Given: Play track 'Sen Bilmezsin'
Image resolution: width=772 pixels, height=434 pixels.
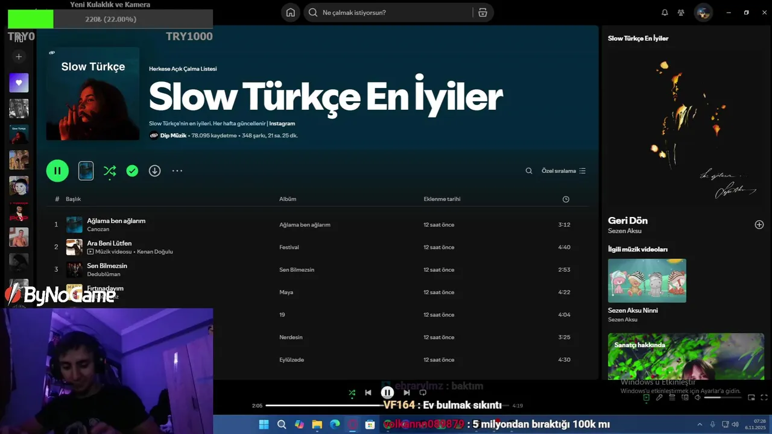Looking at the screenshot, I should point(107,266).
